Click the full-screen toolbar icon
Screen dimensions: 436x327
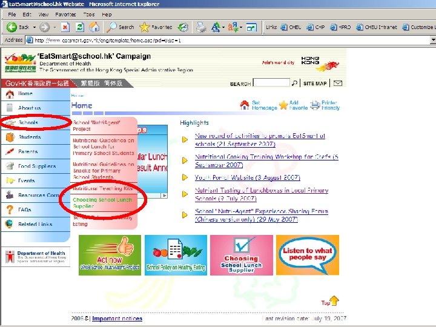click(x=251, y=27)
